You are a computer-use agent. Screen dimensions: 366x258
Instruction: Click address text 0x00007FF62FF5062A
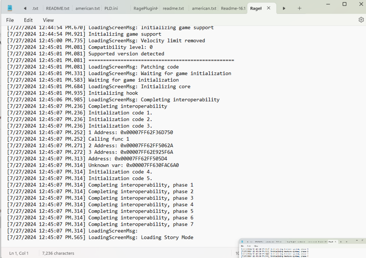pyautogui.click(x=147, y=145)
